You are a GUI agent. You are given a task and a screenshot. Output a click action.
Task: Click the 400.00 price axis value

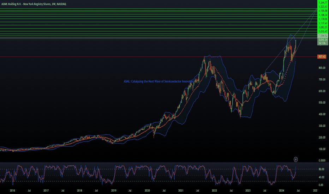(x=322, y=114)
